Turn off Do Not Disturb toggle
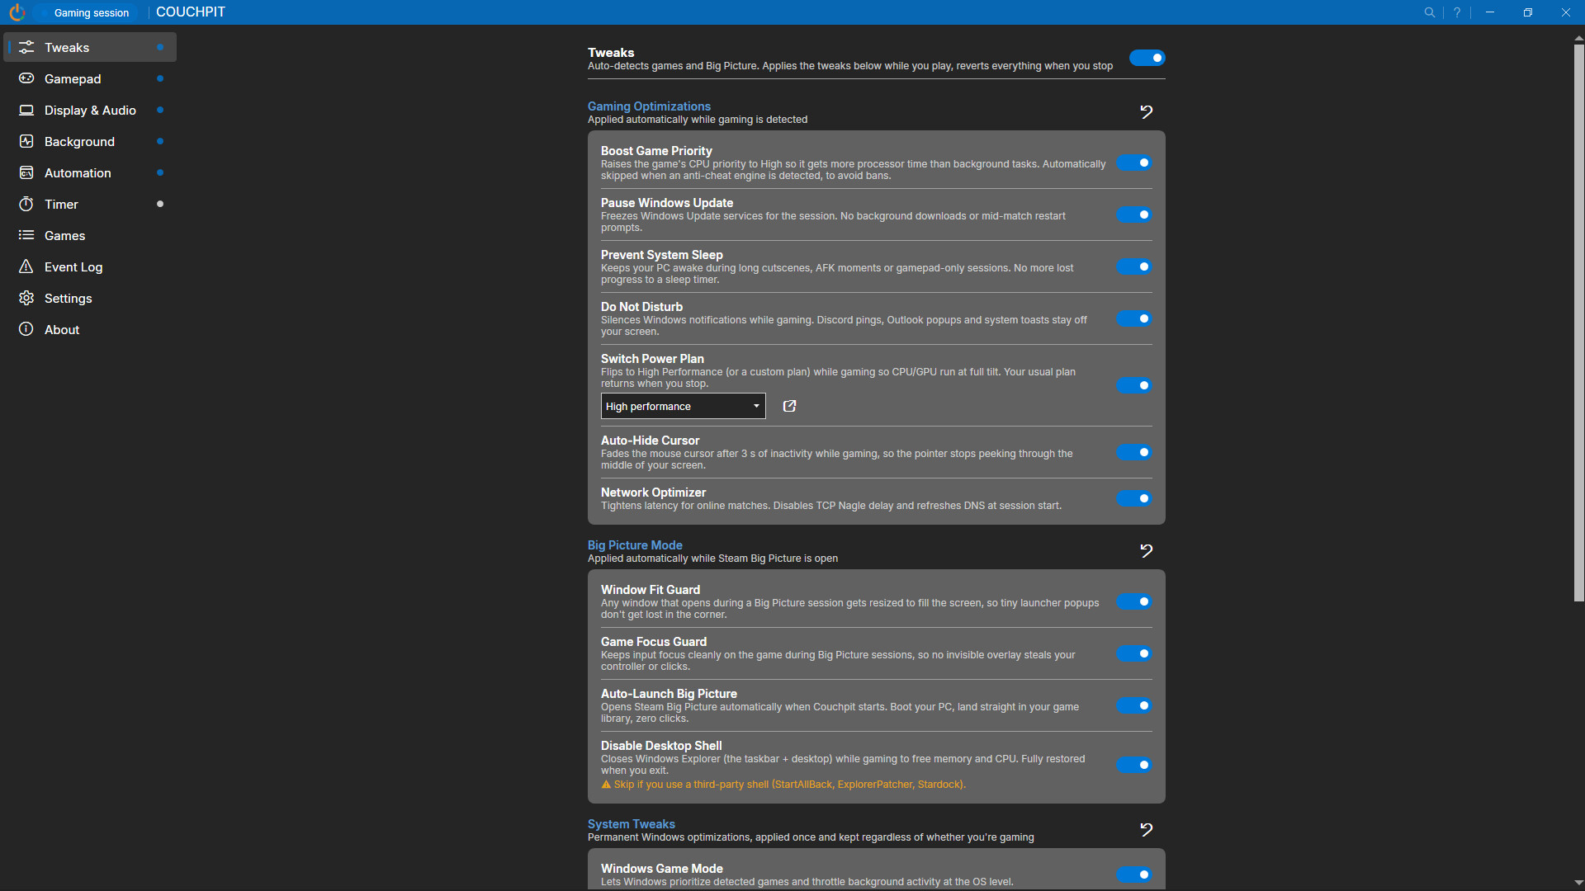The image size is (1585, 891). click(1134, 318)
